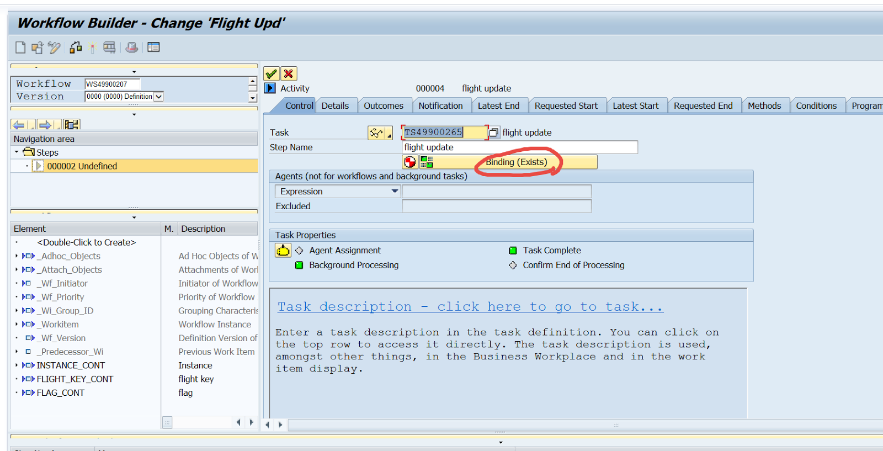883x451 pixels.
Task: Click the Double-Click to Create entry
Action: click(x=87, y=242)
